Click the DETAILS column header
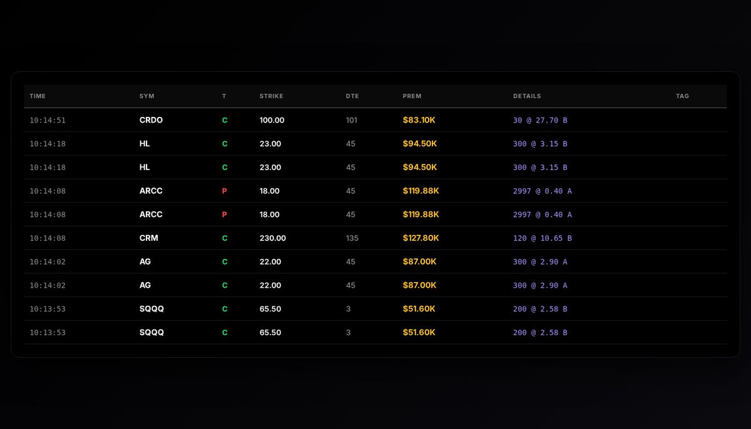This screenshot has width=751, height=429. (x=527, y=96)
